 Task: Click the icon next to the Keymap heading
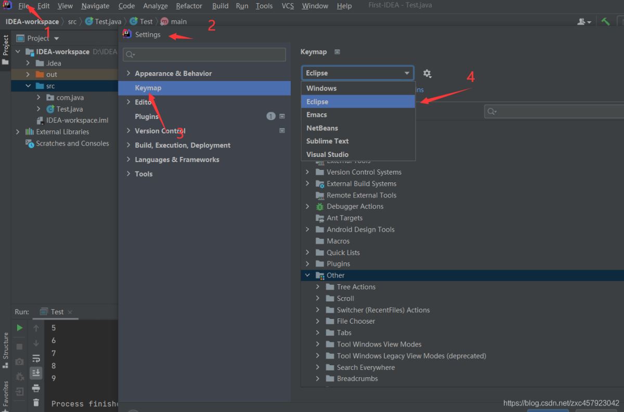(x=337, y=52)
